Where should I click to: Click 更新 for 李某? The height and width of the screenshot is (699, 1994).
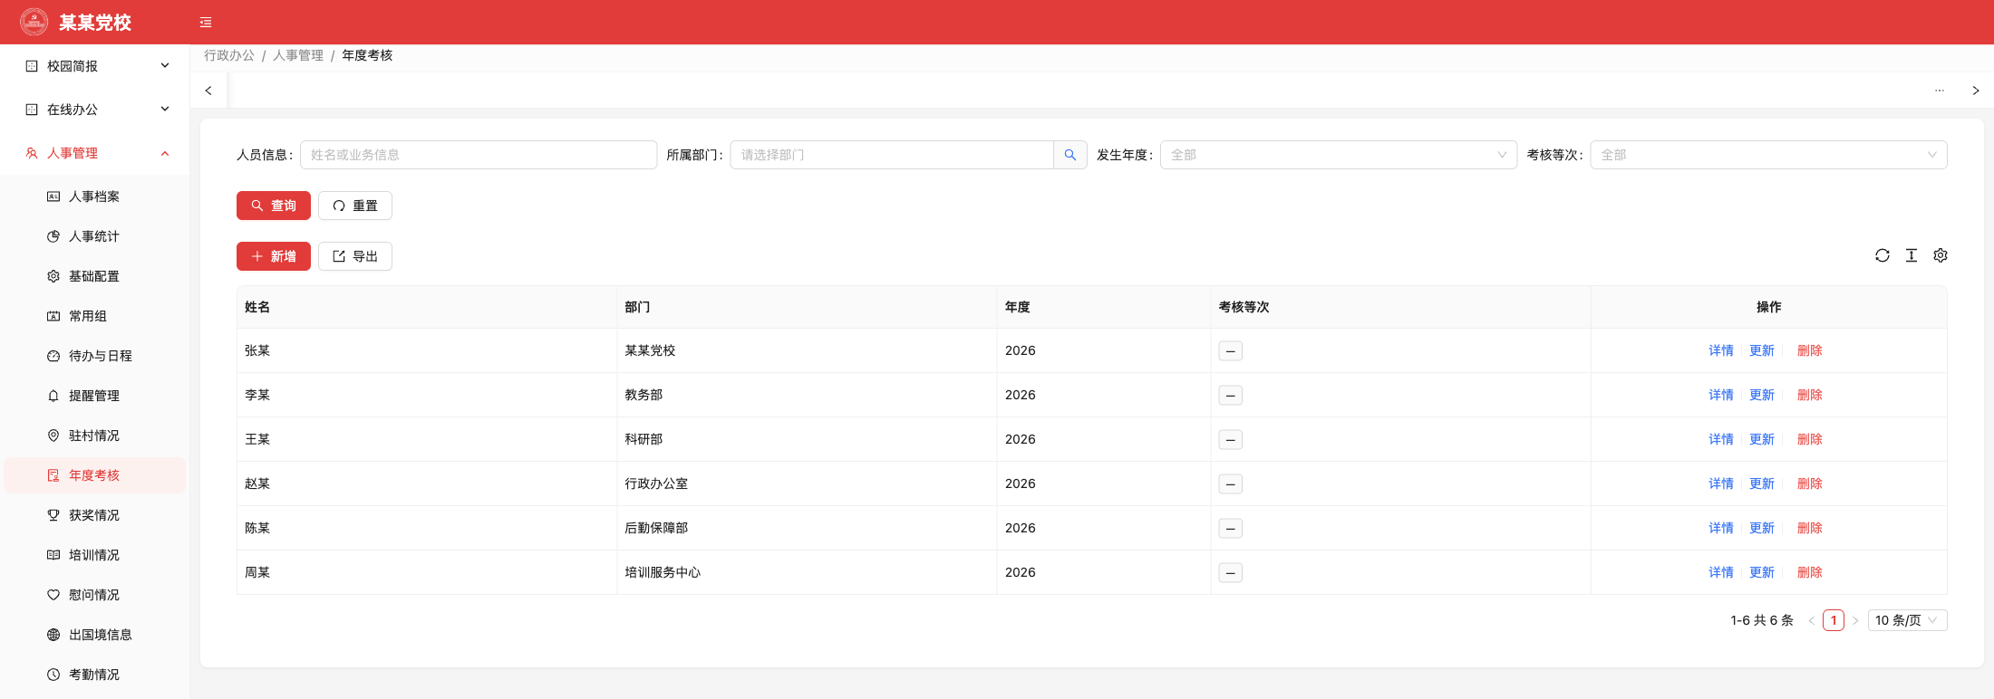(x=1761, y=395)
